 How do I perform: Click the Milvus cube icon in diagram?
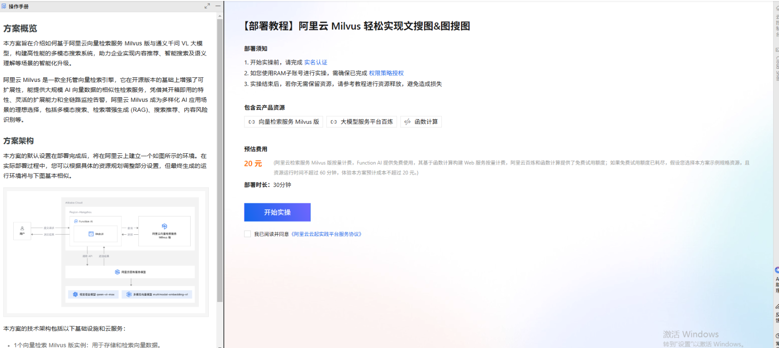pyautogui.click(x=164, y=226)
